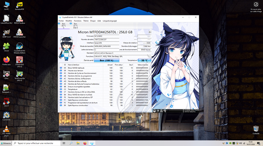Click the Bon (100 %) health status button
Screen dimensions: 263x146
click(107, 60)
